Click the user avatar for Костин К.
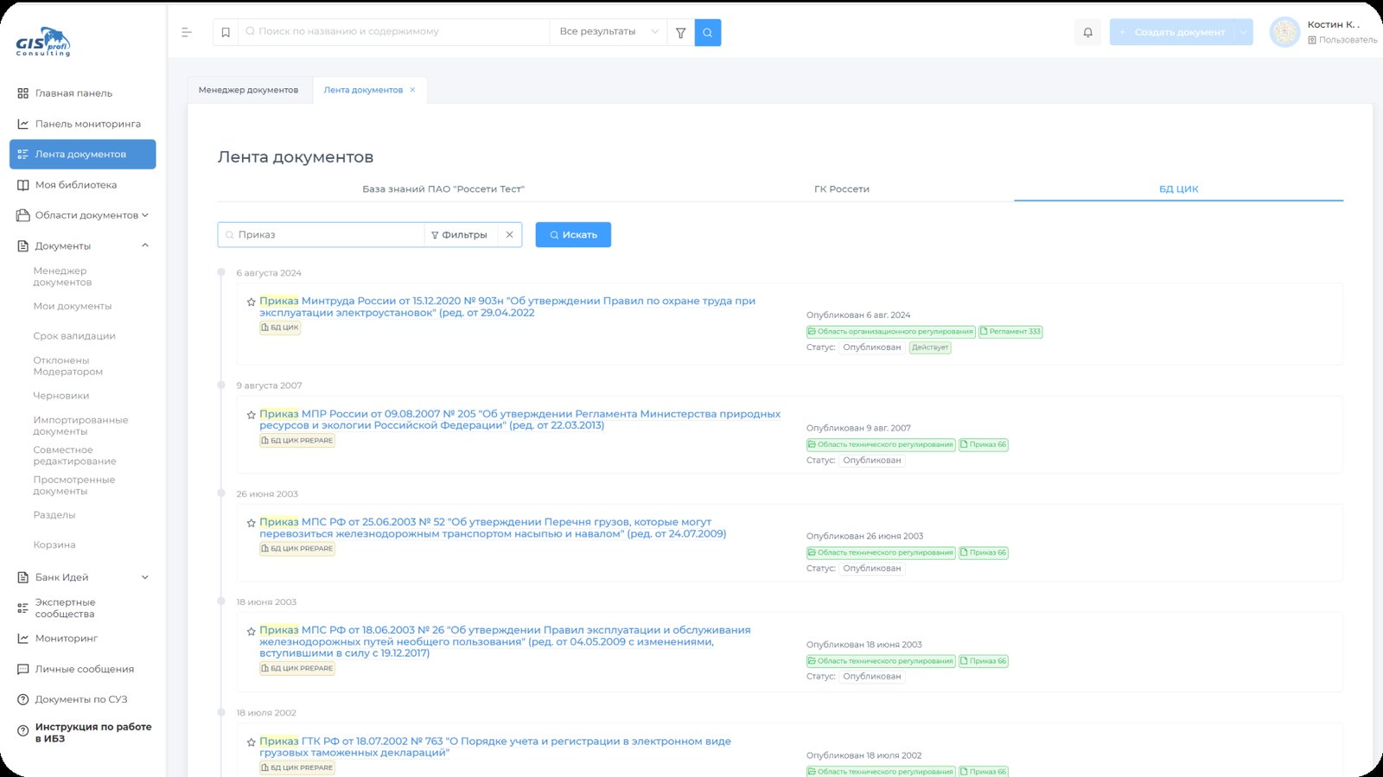Image resolution: width=1383 pixels, height=777 pixels. (1285, 32)
